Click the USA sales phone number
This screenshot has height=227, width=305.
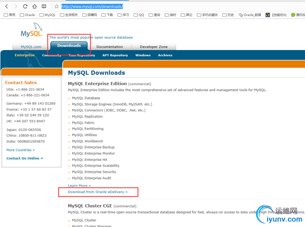30,89
